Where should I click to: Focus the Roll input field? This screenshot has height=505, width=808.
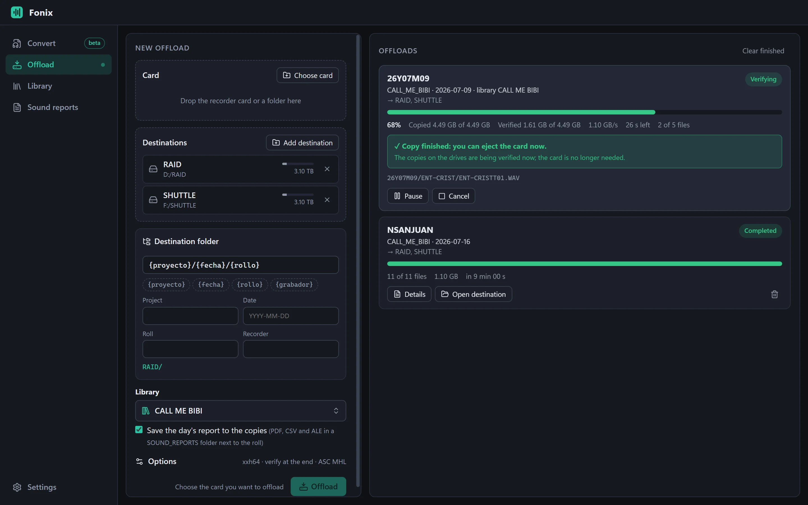click(x=190, y=349)
